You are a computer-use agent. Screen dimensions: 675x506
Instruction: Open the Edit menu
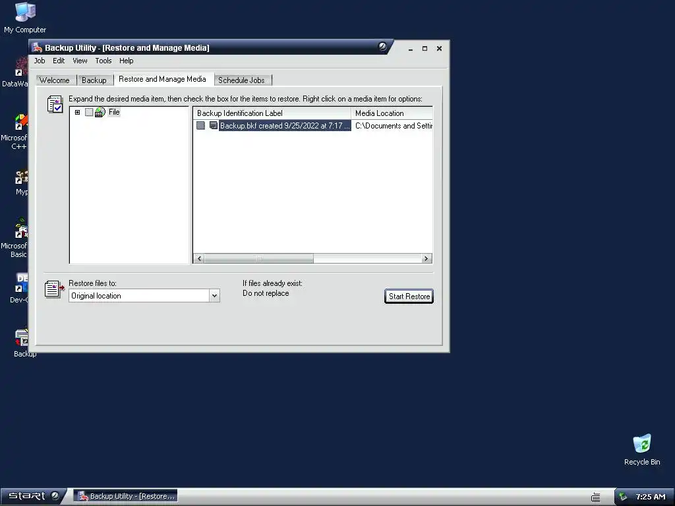click(x=59, y=61)
